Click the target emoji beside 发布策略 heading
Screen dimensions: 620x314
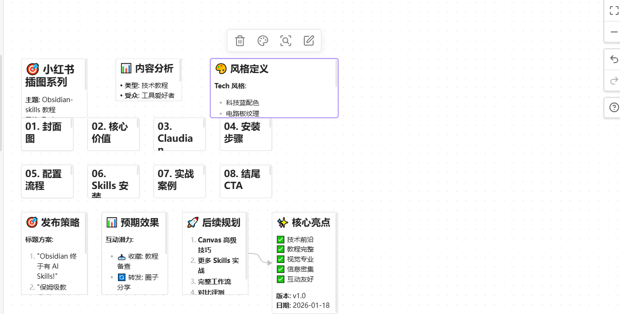[x=32, y=222]
